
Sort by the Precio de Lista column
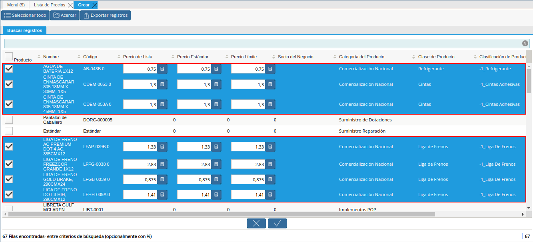138,57
